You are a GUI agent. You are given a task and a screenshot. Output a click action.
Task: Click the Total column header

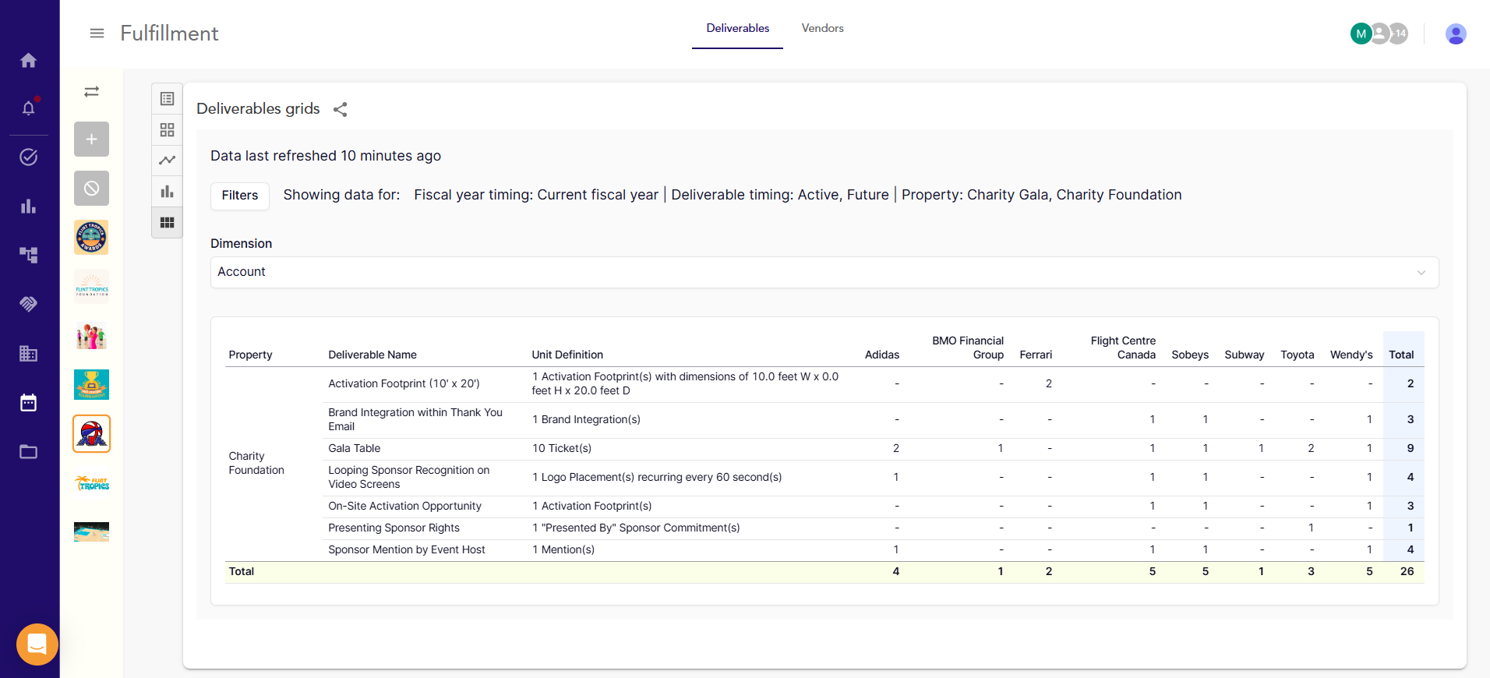(1401, 355)
